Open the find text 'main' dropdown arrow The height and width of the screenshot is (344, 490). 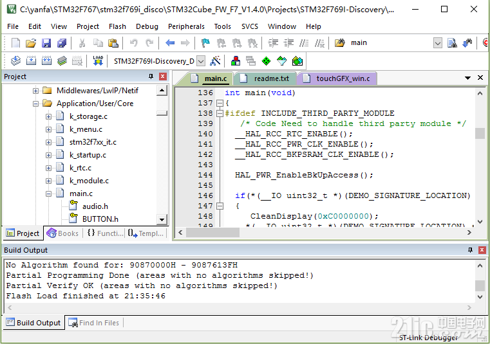coord(437,43)
